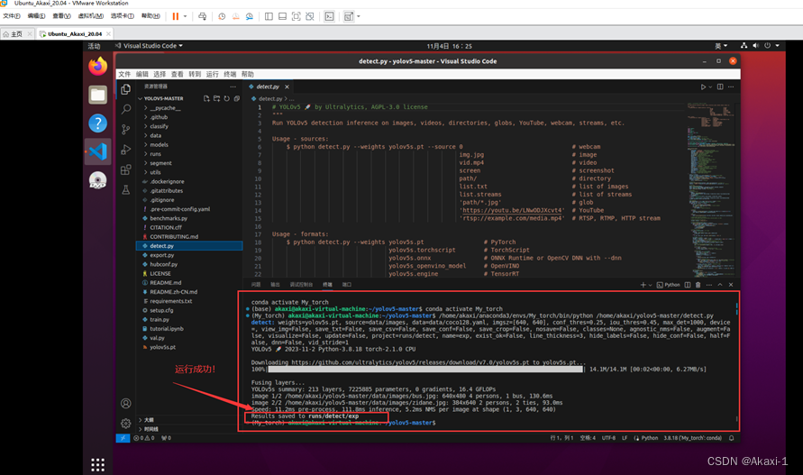Expand the runs folder
This screenshot has height=475, width=803.
point(155,154)
